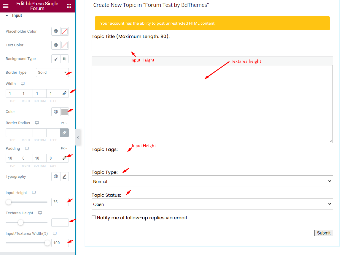Open the Topic Status dropdown
355x255 pixels.
[212, 204]
